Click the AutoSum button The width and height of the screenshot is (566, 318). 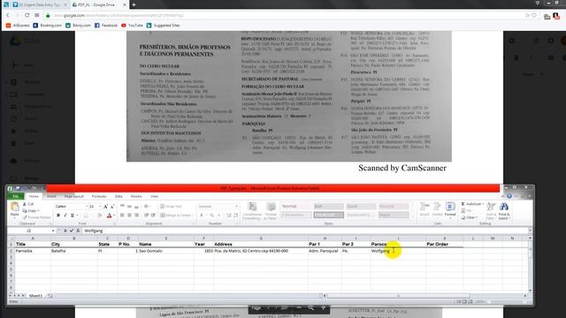[472, 204]
